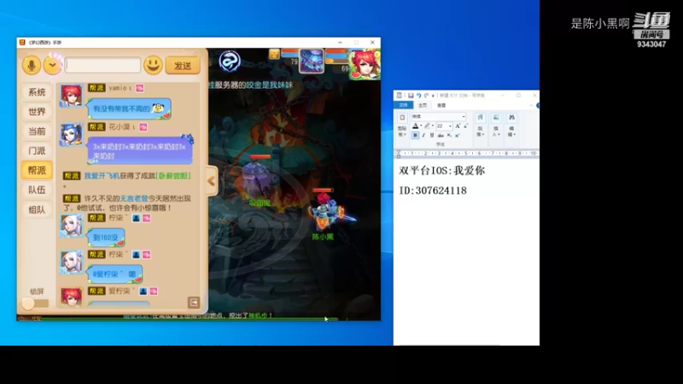This screenshot has width=683, height=384.
Task: Click Undo in WordPad quick access toolbar
Action: click(x=419, y=96)
